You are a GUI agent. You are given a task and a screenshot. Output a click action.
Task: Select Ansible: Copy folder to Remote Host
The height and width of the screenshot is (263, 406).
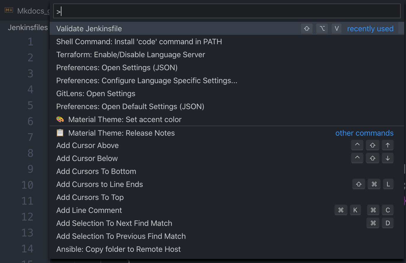118,249
